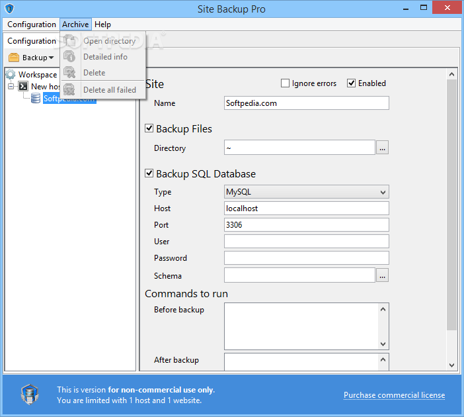Click the Open directory folder icon
This screenshot has width=464, height=417.
coord(70,40)
